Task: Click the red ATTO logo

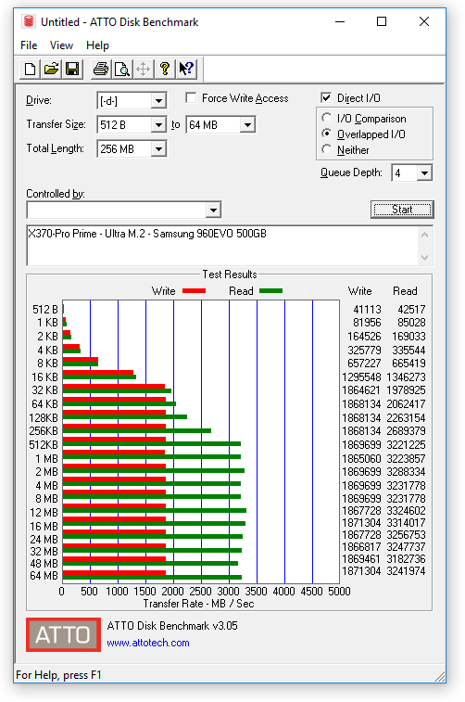Action: [x=64, y=634]
